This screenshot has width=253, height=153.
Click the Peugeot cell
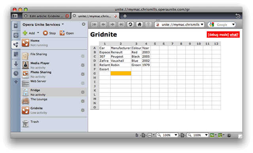(121, 57)
